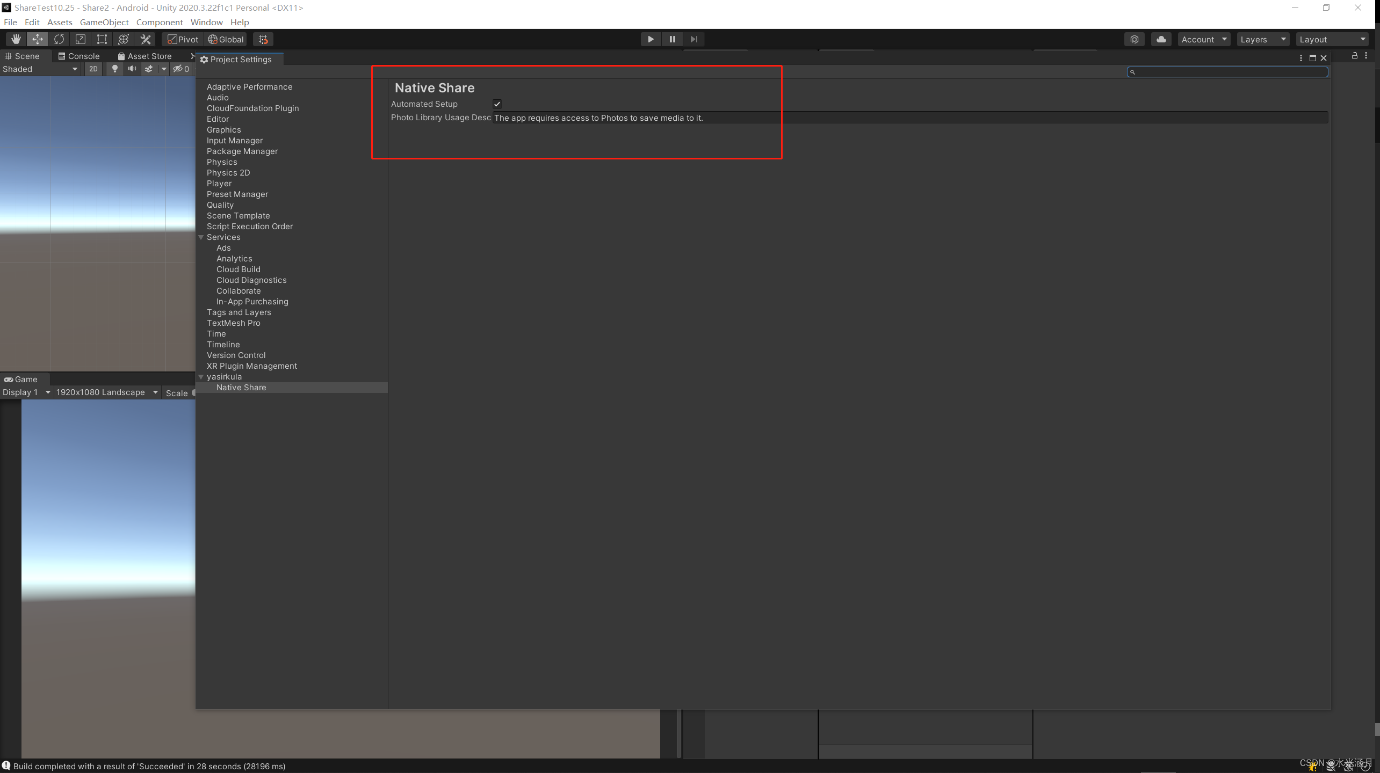Select Script Execution Order settings
The image size is (1380, 773).
coord(249,227)
